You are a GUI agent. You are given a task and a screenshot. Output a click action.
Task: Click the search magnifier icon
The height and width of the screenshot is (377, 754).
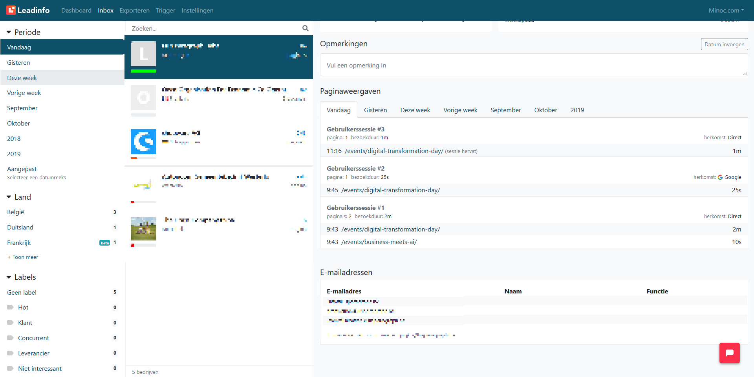click(305, 28)
